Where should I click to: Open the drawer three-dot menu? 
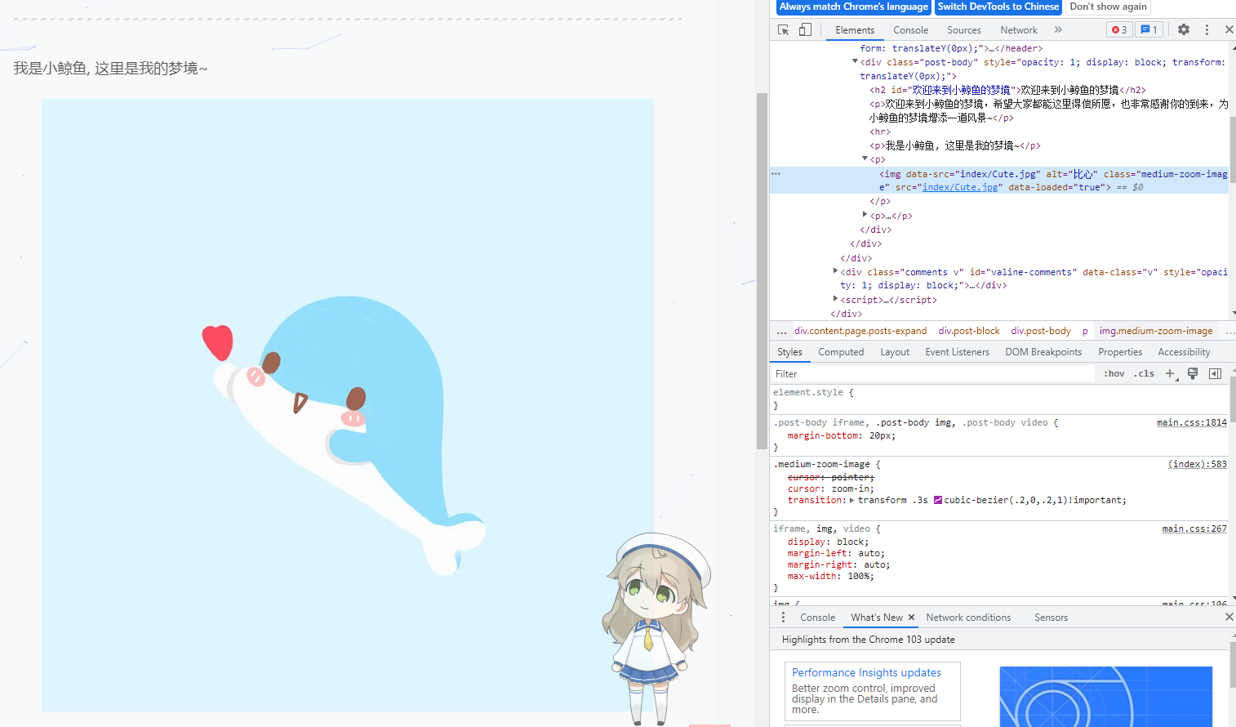[783, 618]
